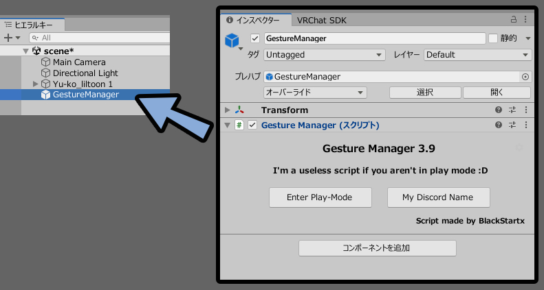Open Transform preset settings sliders icon

point(512,110)
